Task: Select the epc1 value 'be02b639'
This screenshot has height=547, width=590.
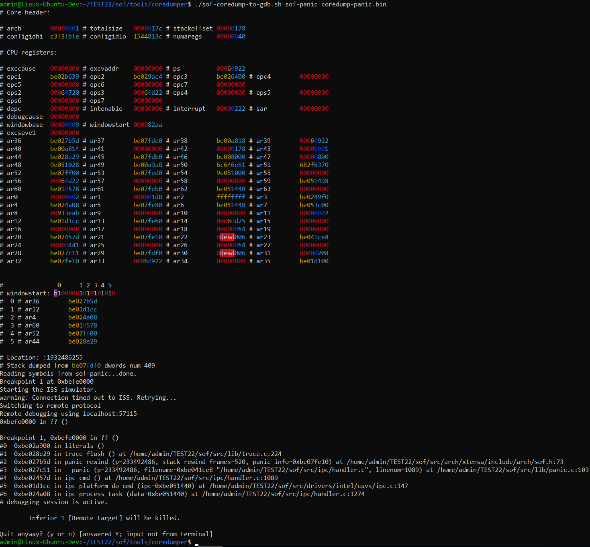Action: point(65,77)
